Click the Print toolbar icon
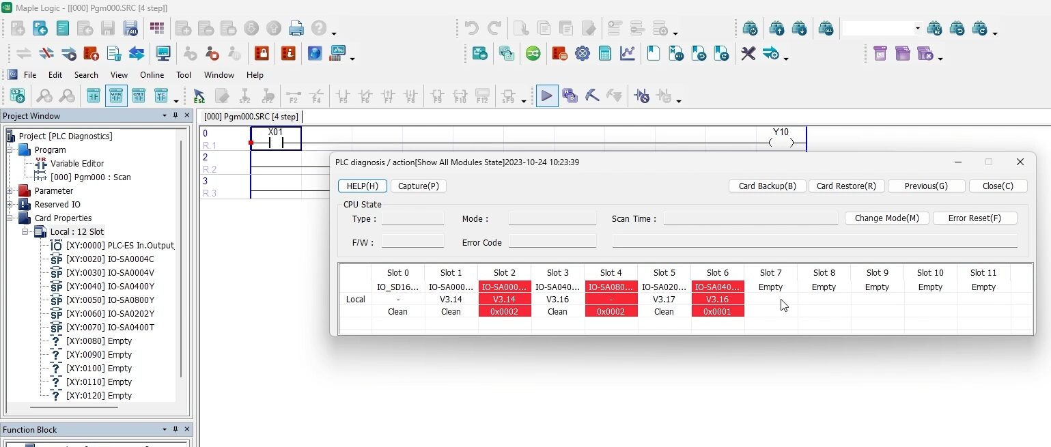This screenshot has width=1051, height=447. click(x=296, y=27)
